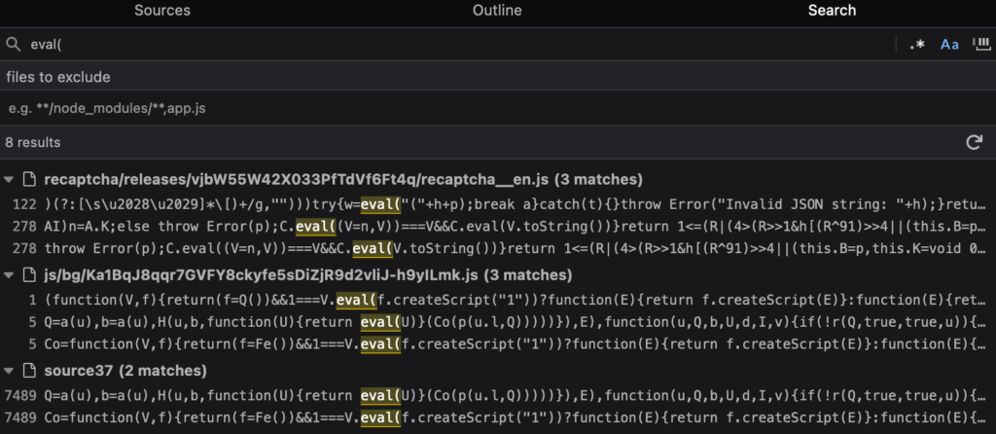Collapse the recaptcha__en.js results group

click(9, 180)
